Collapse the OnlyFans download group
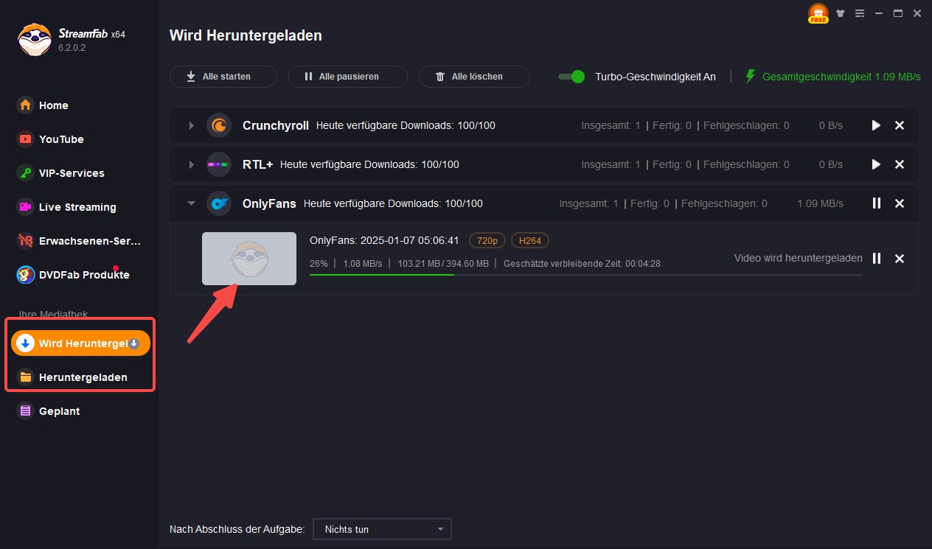Screen dimensions: 932x549 (191, 203)
